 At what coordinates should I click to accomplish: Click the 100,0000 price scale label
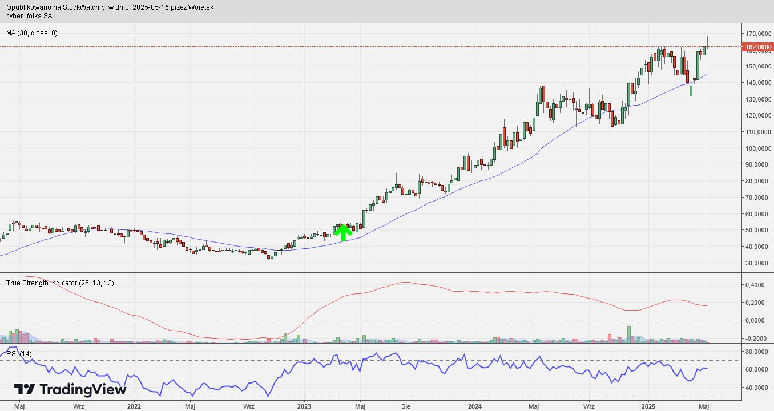(757, 148)
